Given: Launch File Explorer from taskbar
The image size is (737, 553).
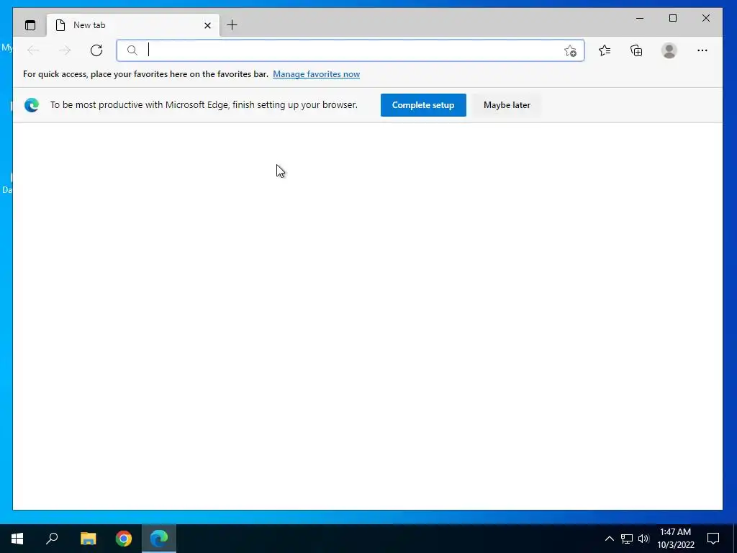Looking at the screenshot, I should pyautogui.click(x=88, y=539).
